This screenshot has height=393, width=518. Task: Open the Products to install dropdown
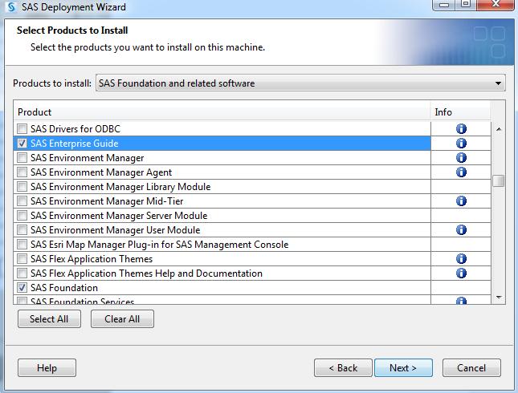300,83
